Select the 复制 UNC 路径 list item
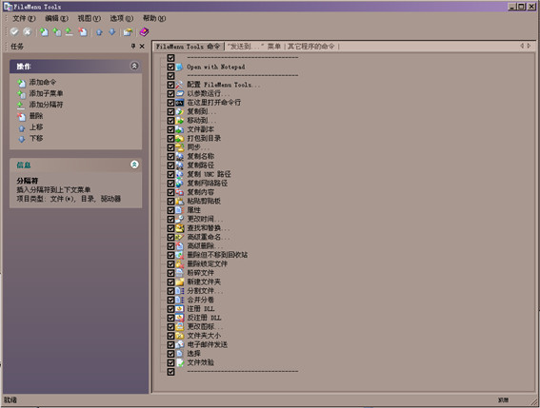Image resolution: width=540 pixels, height=408 pixels. (x=209, y=174)
